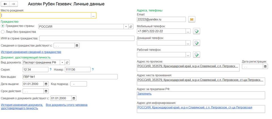Select Лицо без гражданства radio option
Image resolution: width=272 pixels, height=119 pixels.
[x=3, y=32]
